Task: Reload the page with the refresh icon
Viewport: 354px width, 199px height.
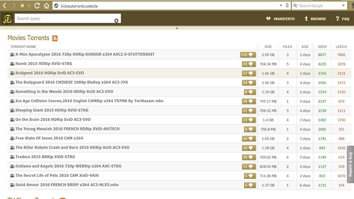Action: (x=37, y=6)
